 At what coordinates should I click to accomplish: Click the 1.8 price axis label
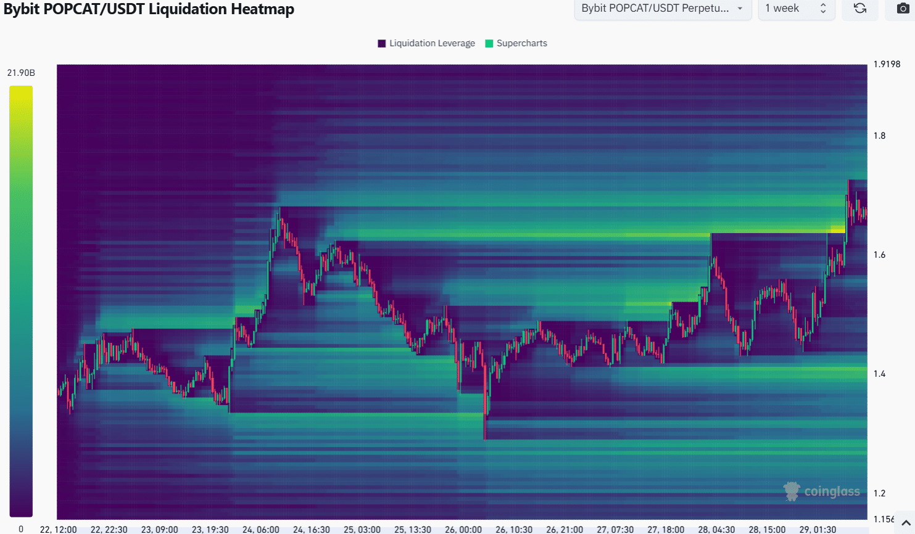tap(880, 136)
